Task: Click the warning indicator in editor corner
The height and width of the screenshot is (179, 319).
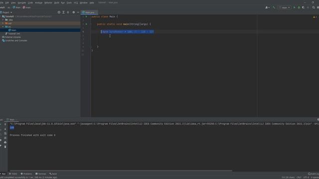Action: point(315,17)
